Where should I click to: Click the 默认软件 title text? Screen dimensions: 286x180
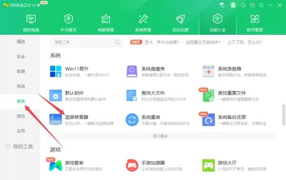click(x=74, y=93)
